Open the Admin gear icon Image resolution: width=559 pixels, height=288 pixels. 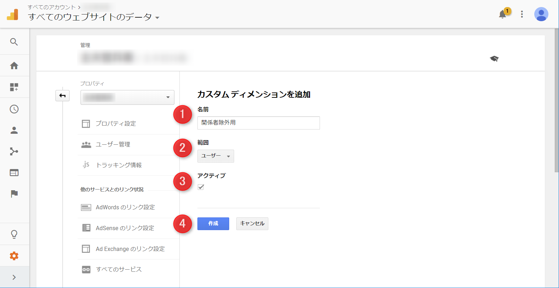click(x=14, y=256)
